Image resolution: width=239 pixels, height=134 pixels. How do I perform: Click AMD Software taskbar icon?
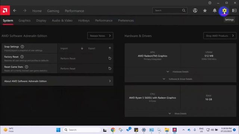coord(175,130)
